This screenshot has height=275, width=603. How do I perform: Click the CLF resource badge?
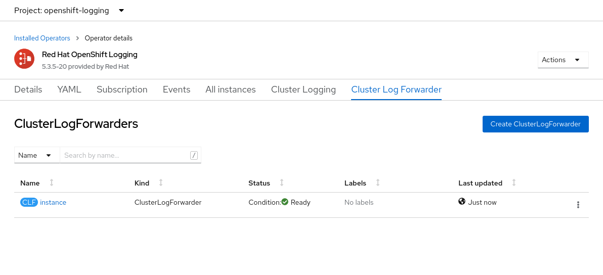29,202
